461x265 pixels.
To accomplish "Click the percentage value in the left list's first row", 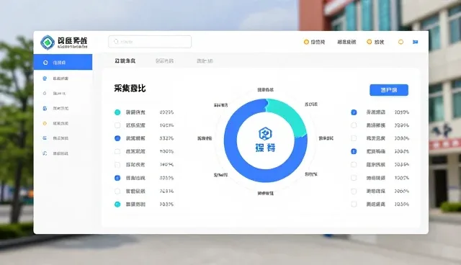I will 166,112.
